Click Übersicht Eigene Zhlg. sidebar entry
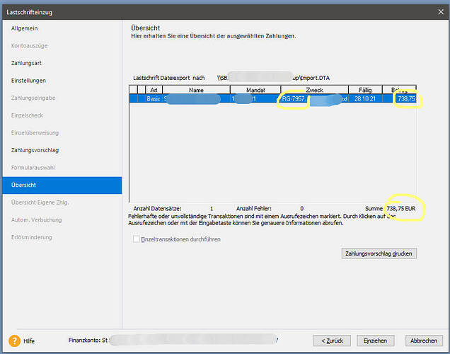Screen dimensions: 450x354 click(x=40, y=202)
